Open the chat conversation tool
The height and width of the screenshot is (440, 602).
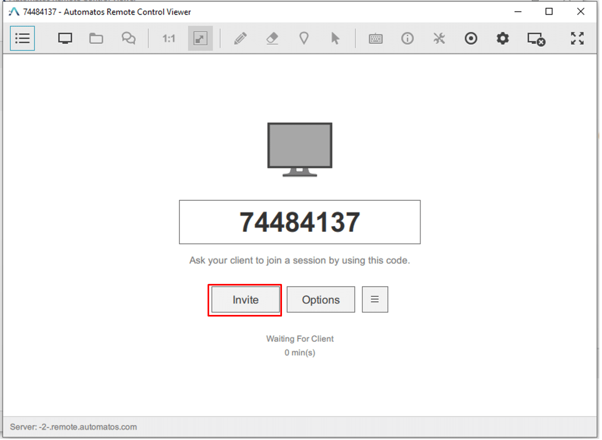click(128, 38)
